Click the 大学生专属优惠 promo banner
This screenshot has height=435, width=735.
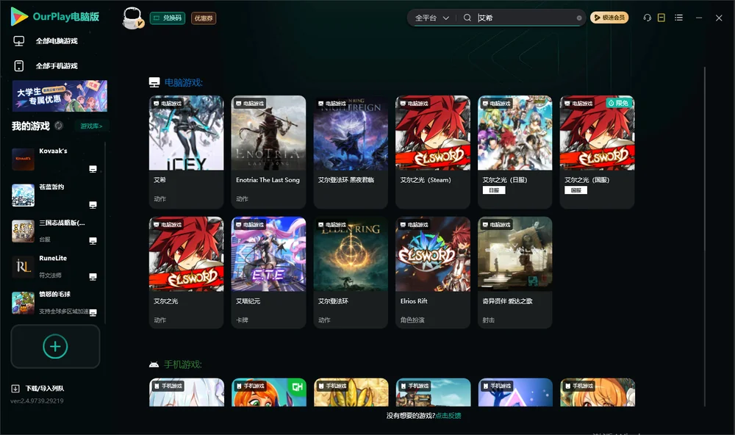click(x=60, y=96)
